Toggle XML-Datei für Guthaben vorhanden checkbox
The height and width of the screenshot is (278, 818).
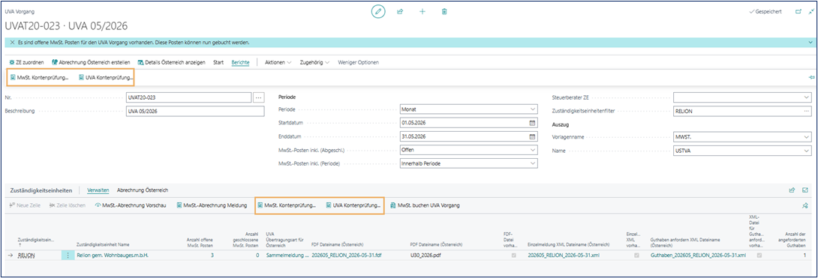tap(759, 256)
